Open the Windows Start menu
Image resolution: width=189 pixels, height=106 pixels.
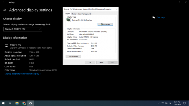tap(3, 103)
